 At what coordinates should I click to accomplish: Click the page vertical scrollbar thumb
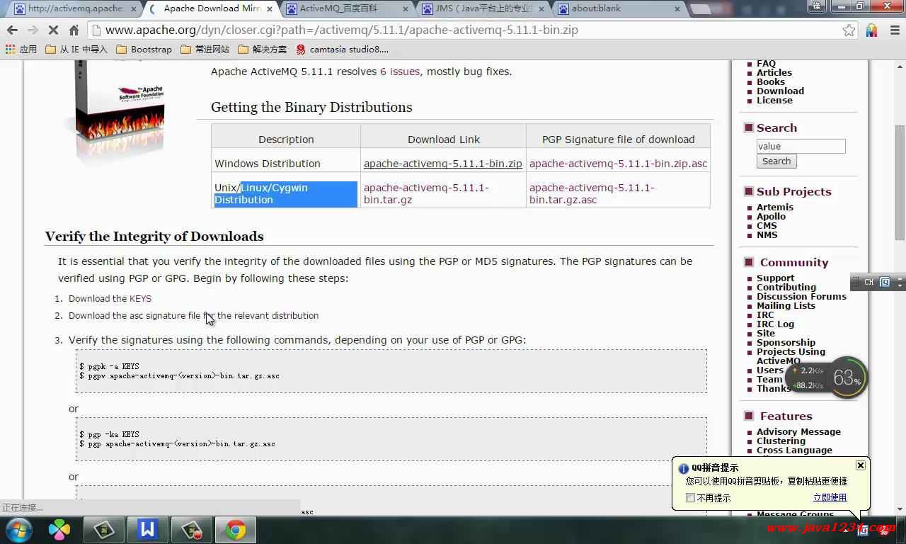(900, 181)
